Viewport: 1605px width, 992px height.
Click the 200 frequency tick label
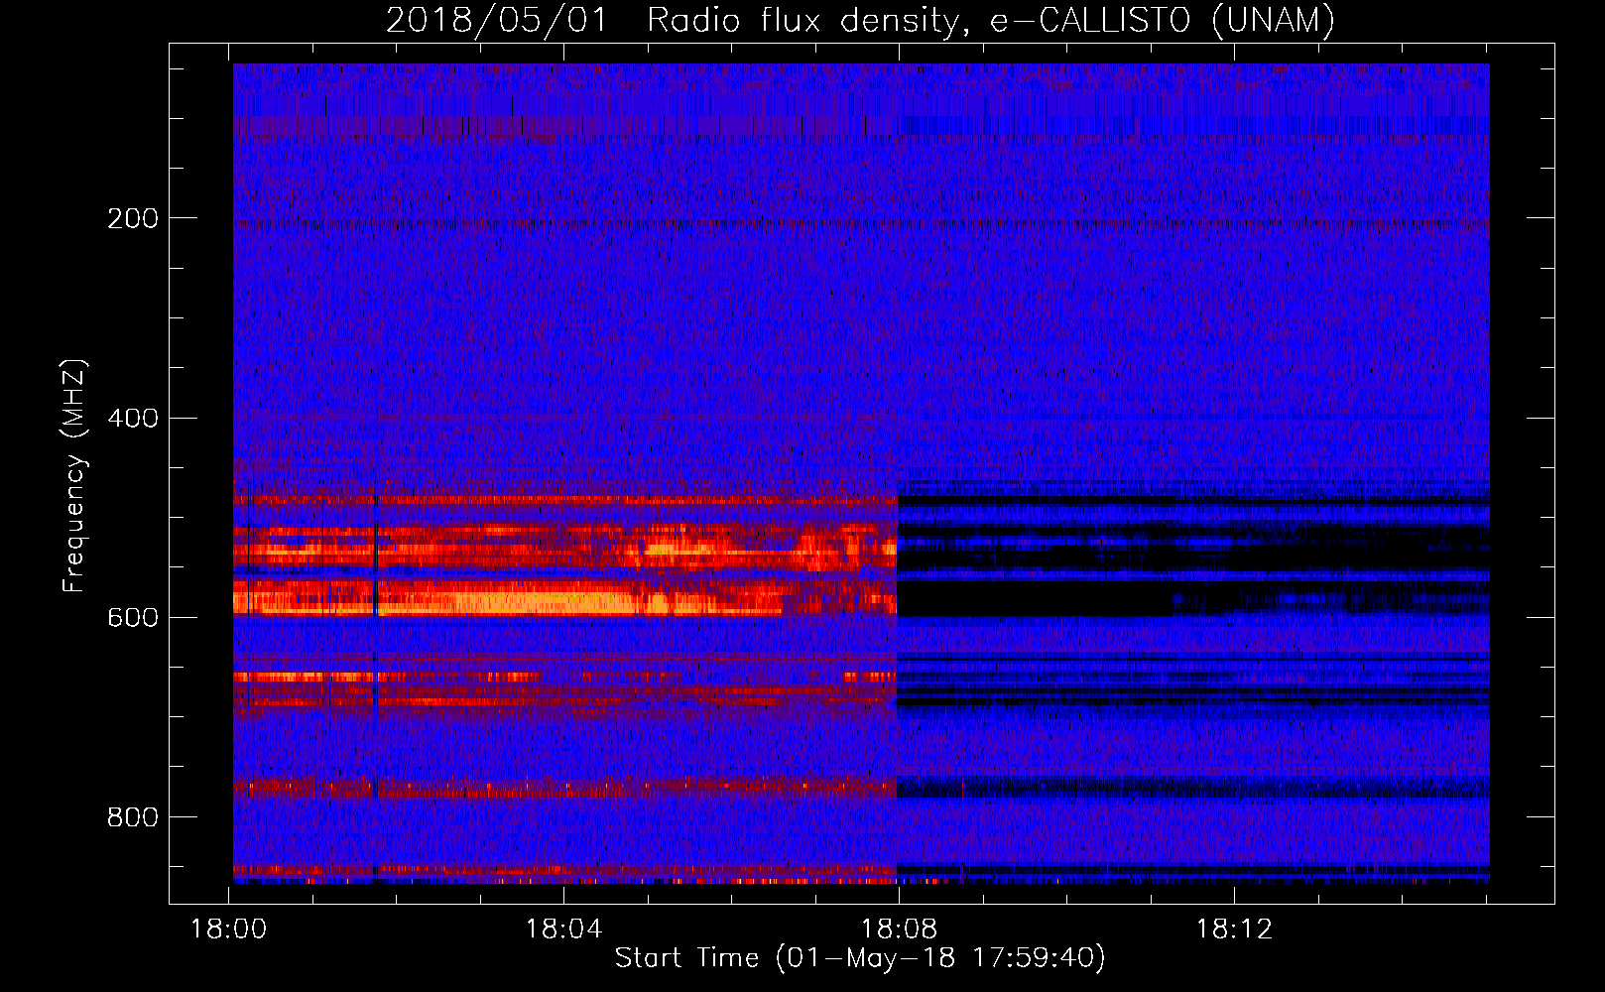point(133,218)
